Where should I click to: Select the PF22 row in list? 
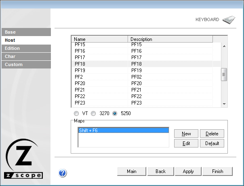[146, 96]
